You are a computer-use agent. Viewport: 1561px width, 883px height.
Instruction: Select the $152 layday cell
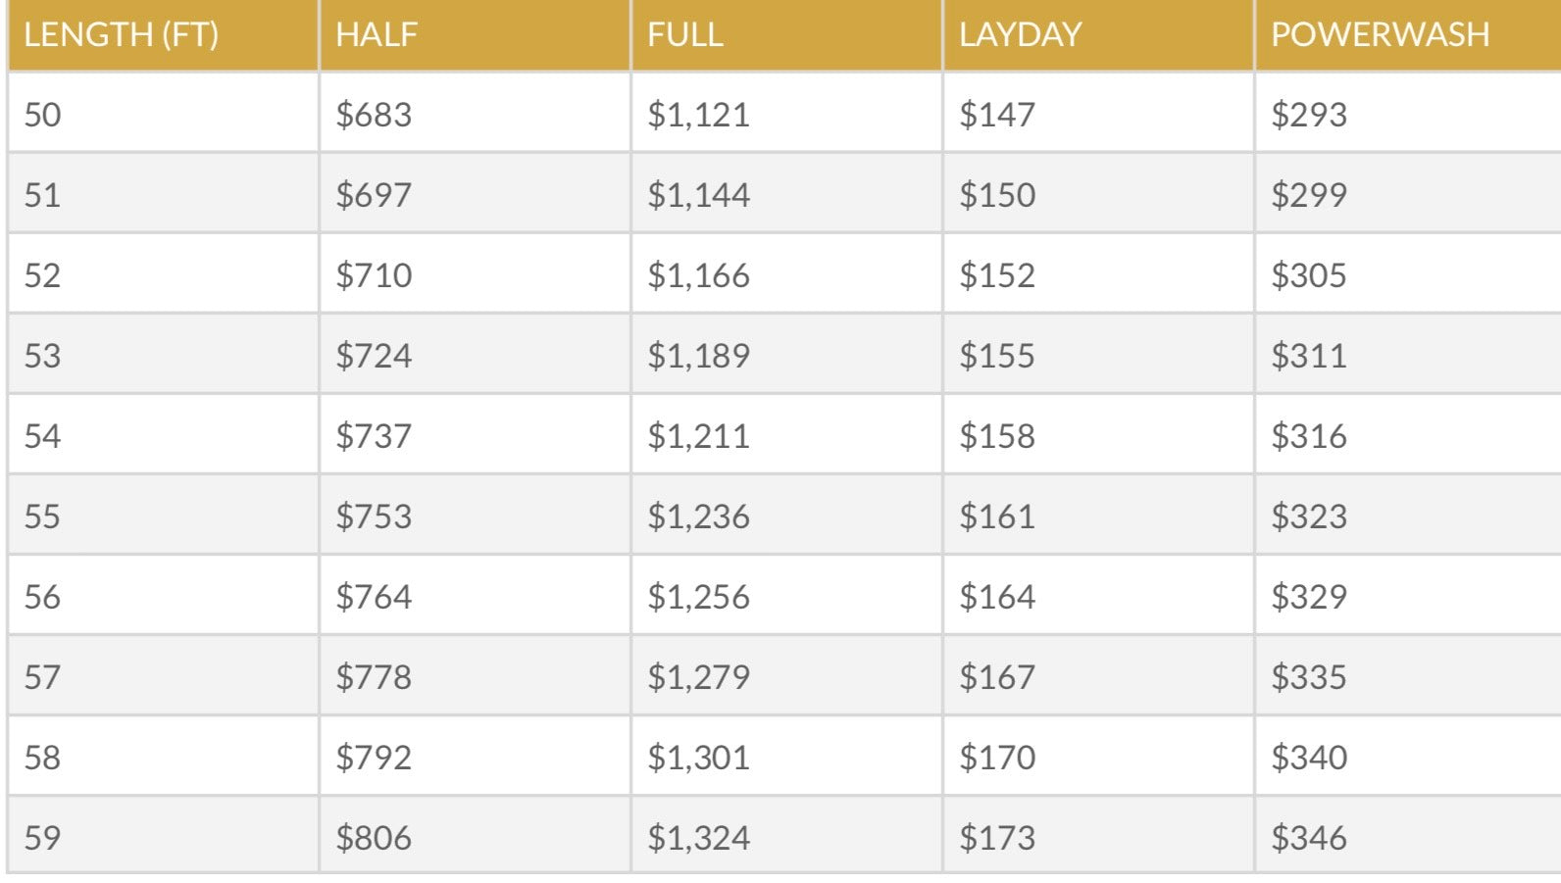(997, 275)
